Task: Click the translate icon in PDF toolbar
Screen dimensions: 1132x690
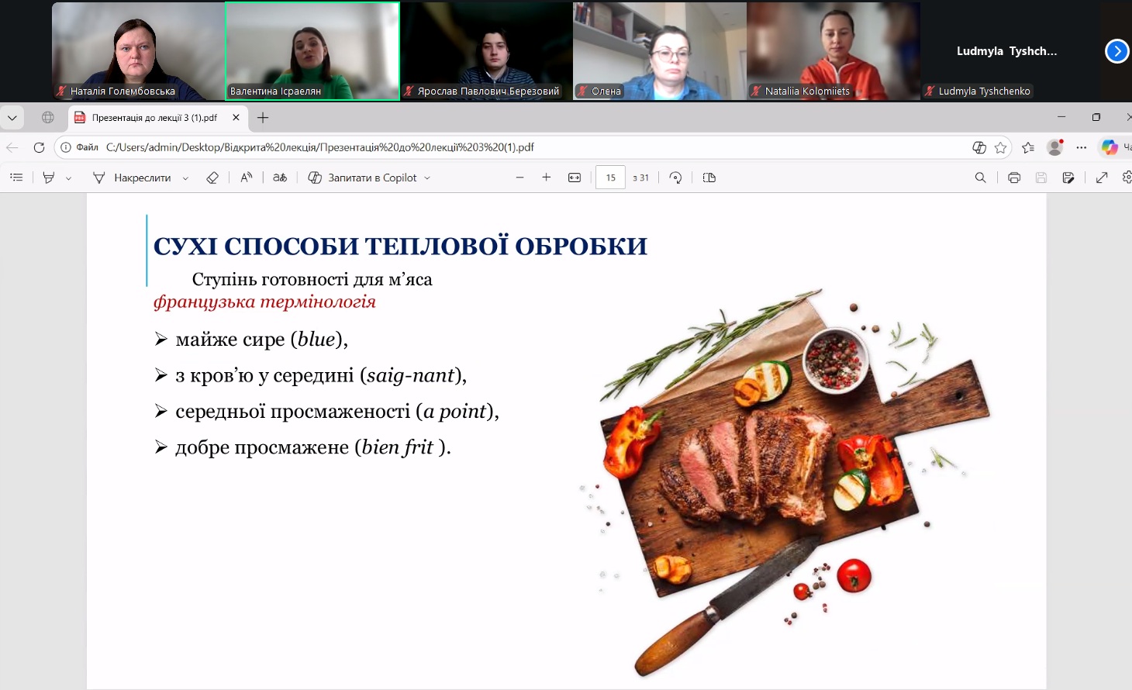Action: click(280, 178)
